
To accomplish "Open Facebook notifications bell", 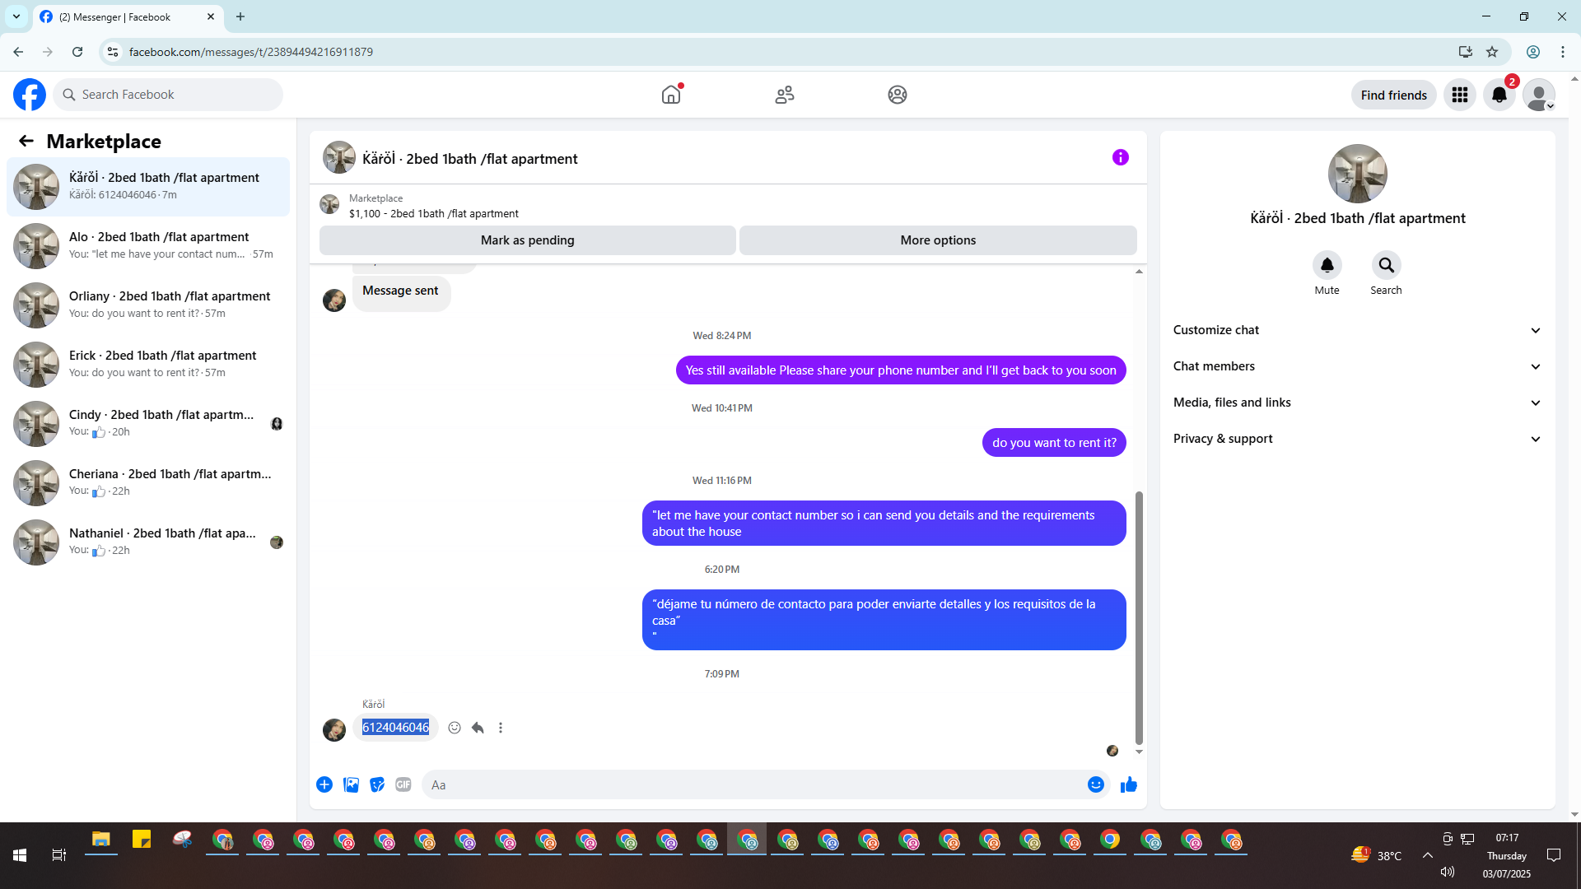I will click(1499, 95).
